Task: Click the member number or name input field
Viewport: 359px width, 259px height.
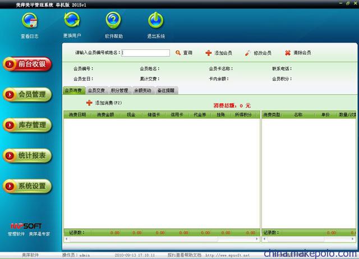Action: [145, 53]
